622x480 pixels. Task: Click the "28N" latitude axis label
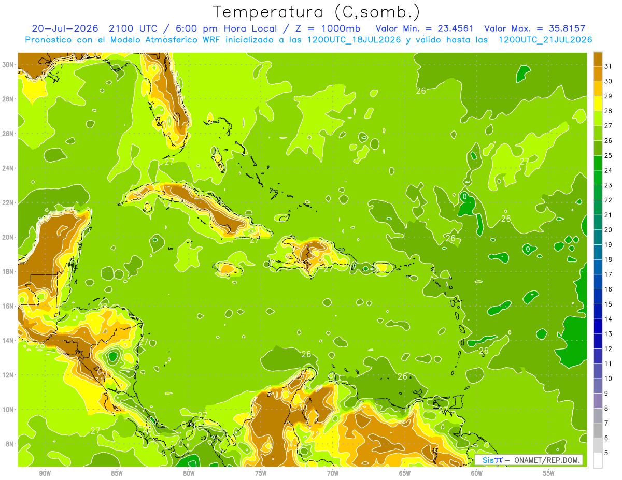(8, 99)
